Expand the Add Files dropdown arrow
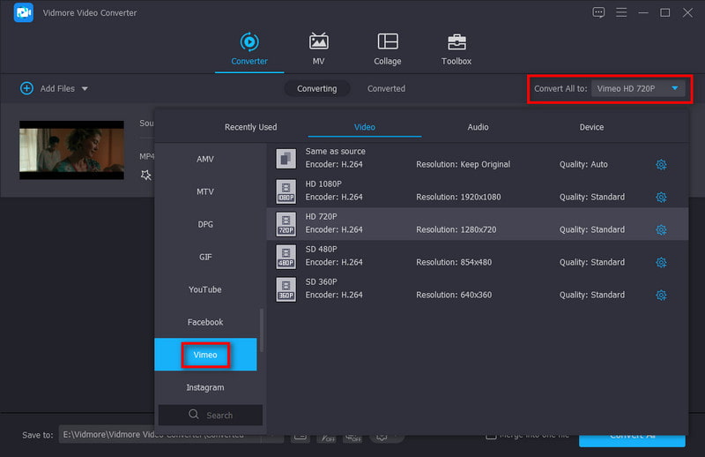This screenshot has width=705, height=457. pos(85,89)
